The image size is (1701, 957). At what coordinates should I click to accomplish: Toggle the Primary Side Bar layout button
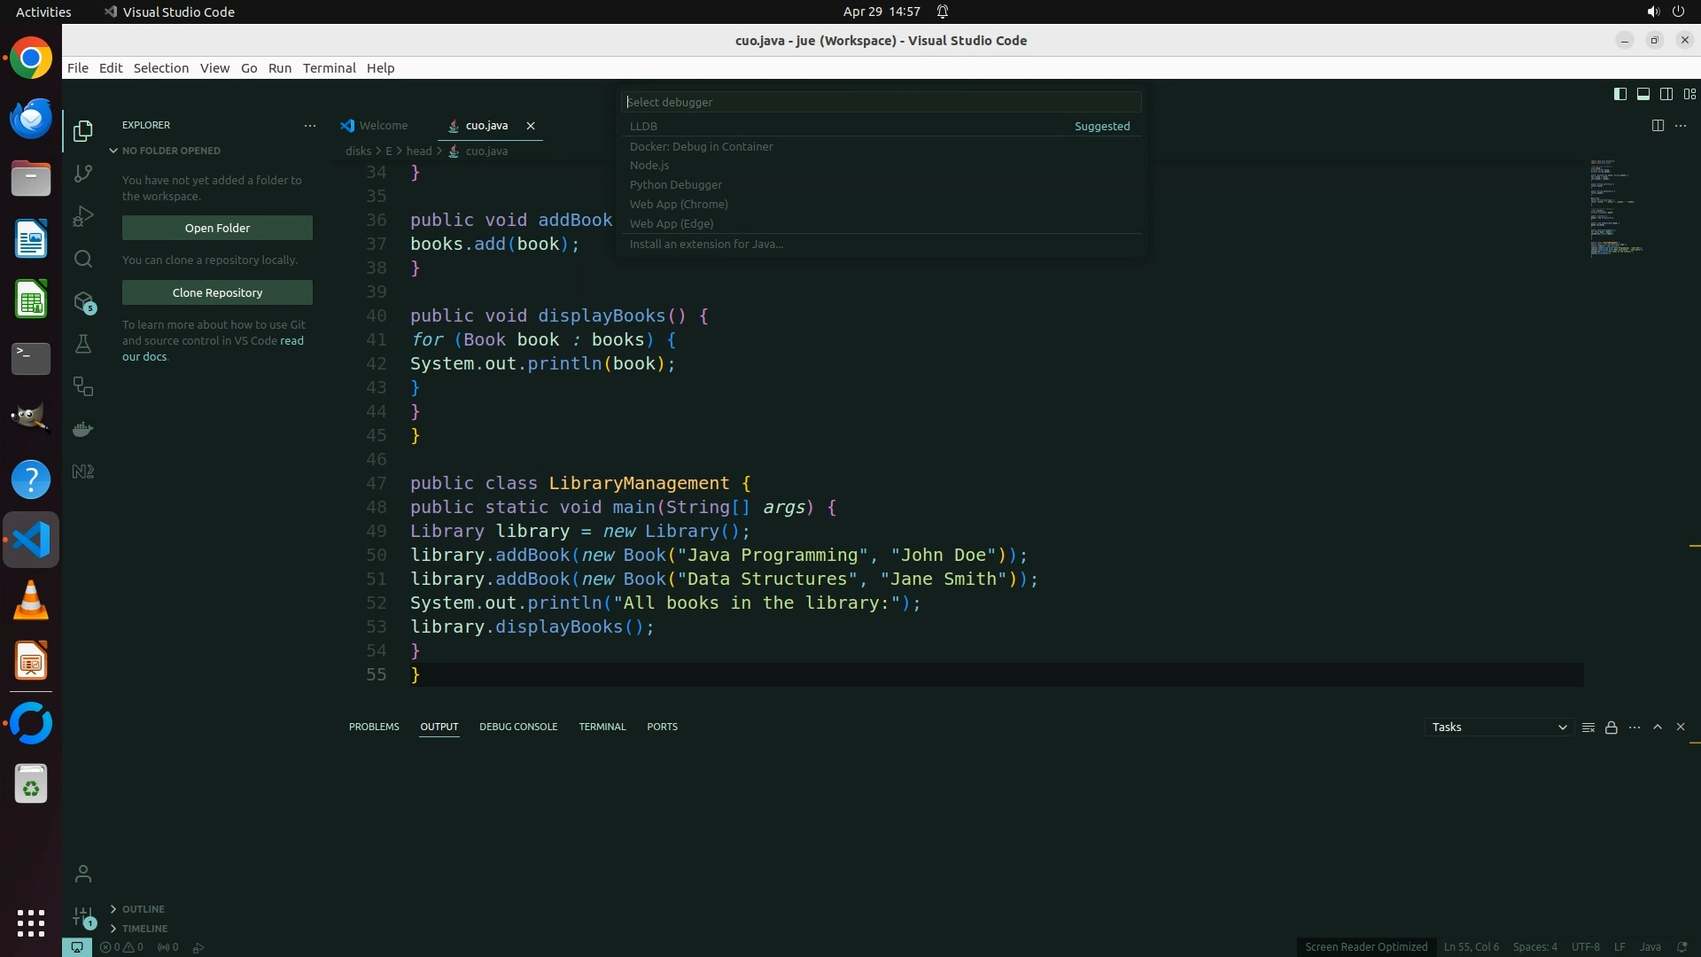(x=1619, y=94)
